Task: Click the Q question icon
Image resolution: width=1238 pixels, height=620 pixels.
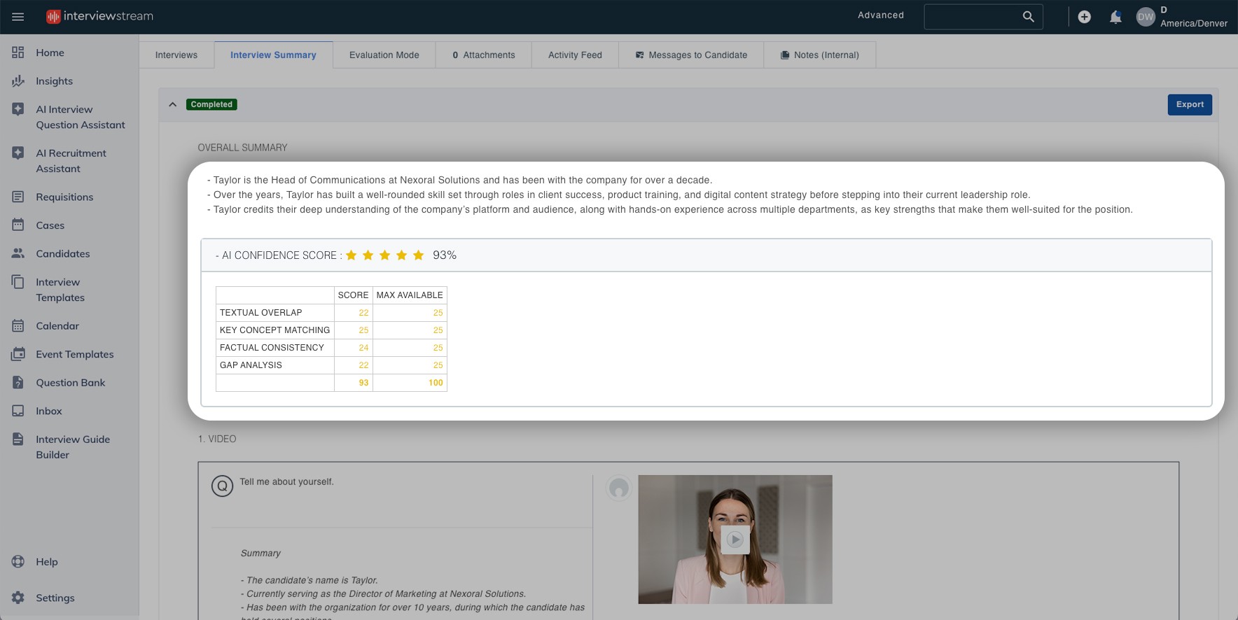Action: pos(222,486)
